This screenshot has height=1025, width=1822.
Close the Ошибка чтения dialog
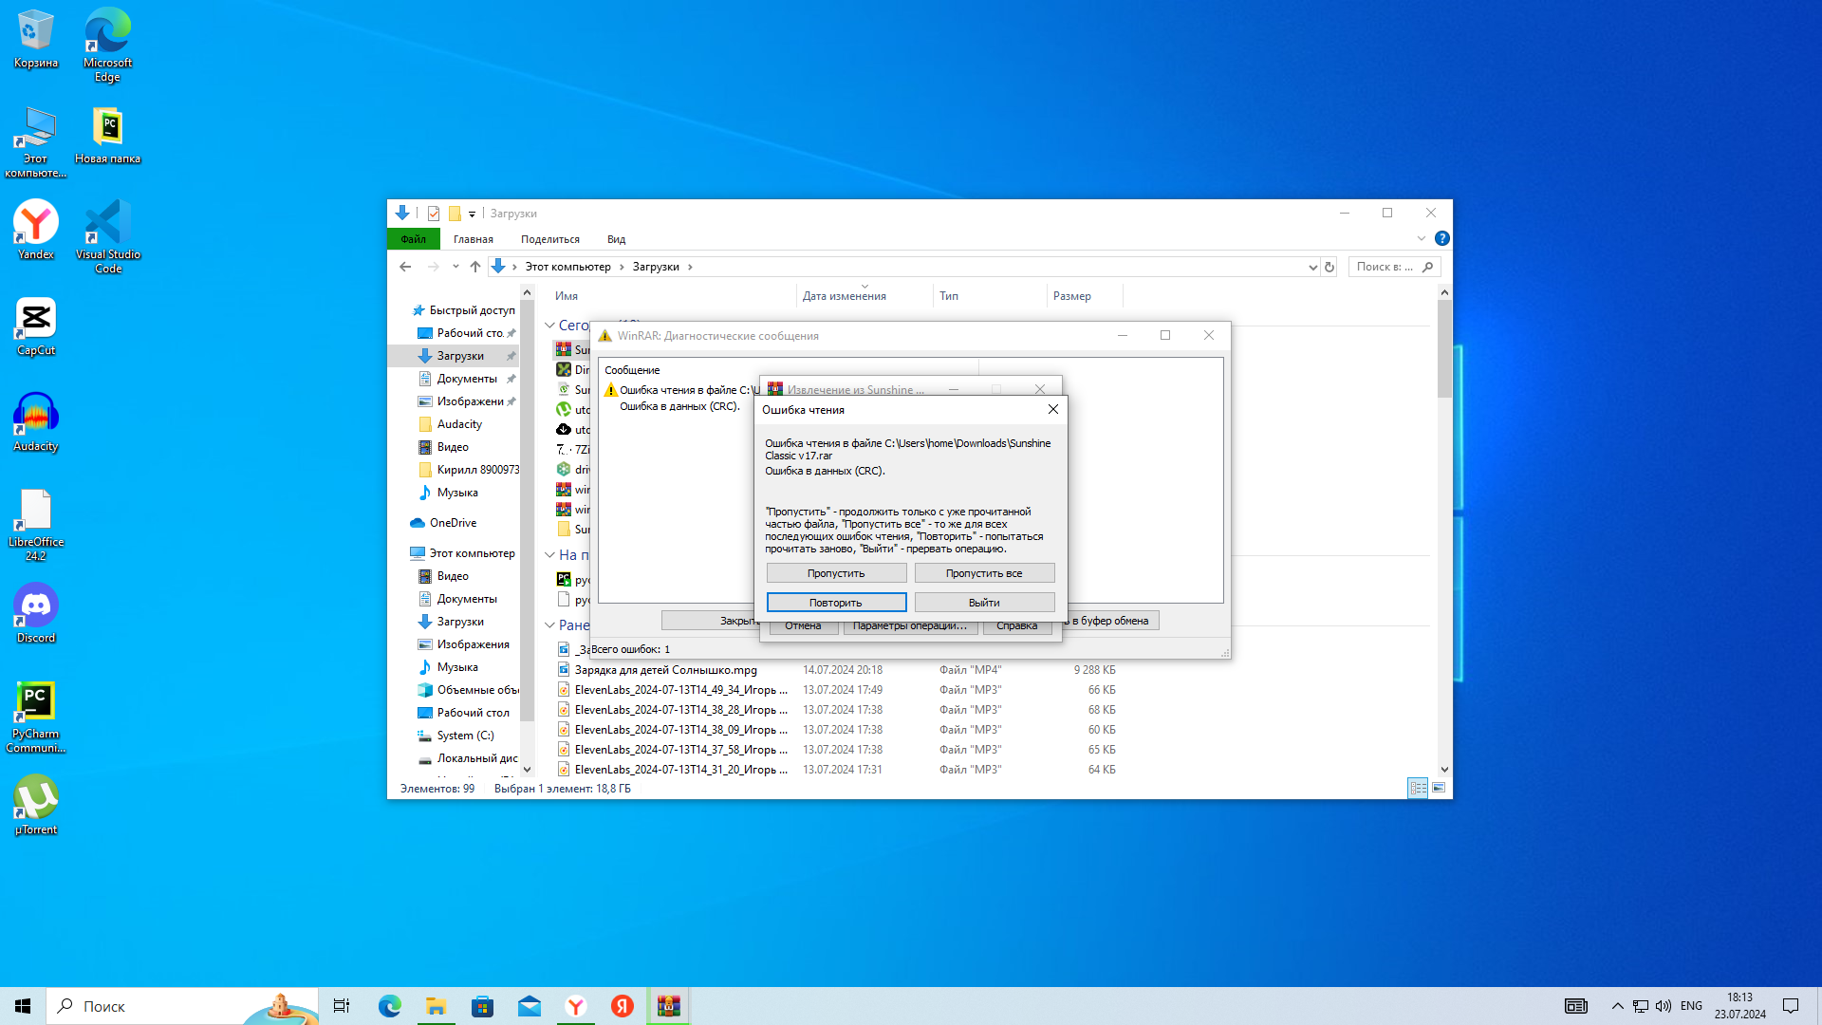click(x=1052, y=409)
